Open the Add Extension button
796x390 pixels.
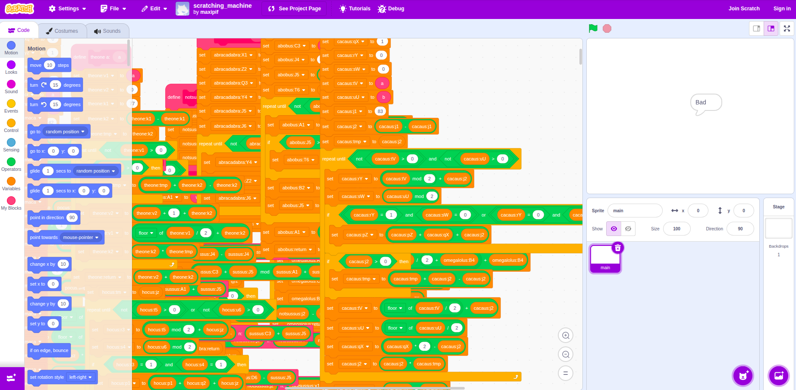[12, 378]
